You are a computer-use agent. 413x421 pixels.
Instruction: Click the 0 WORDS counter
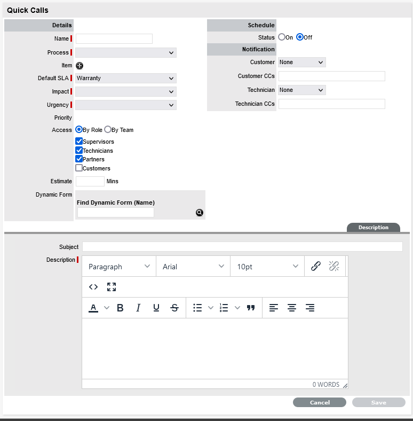326,385
